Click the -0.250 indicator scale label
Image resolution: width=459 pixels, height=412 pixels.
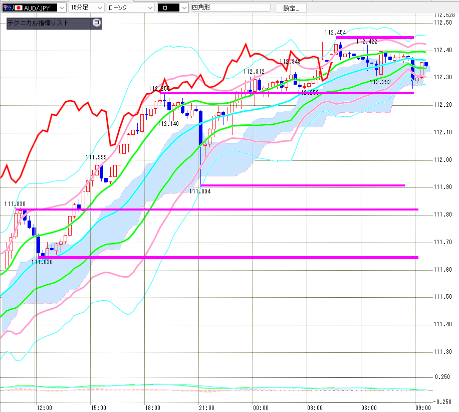tap(442, 402)
